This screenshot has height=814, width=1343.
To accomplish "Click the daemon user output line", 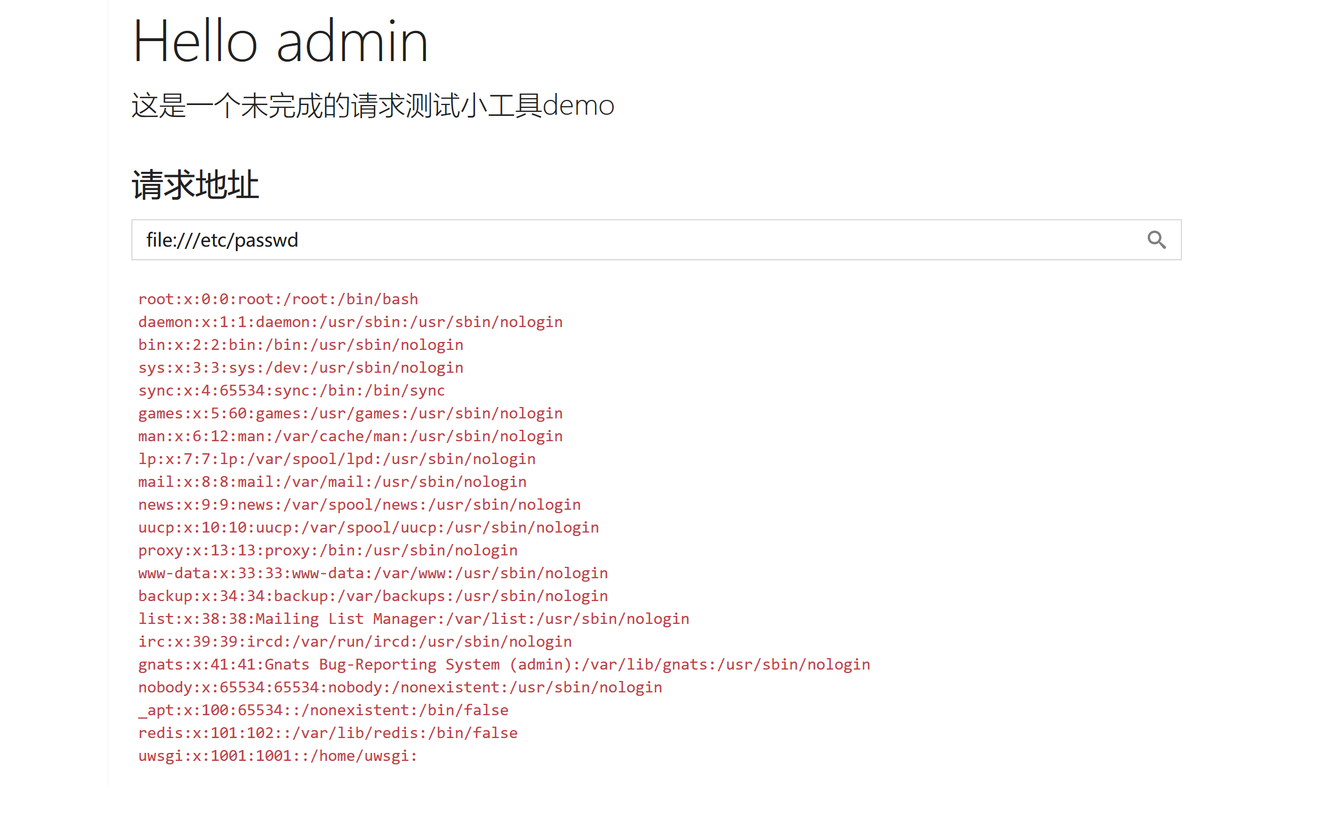I will (x=350, y=322).
